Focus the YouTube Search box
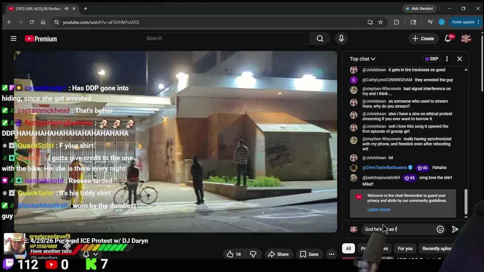The image size is (484, 272). pyautogui.click(x=226, y=38)
